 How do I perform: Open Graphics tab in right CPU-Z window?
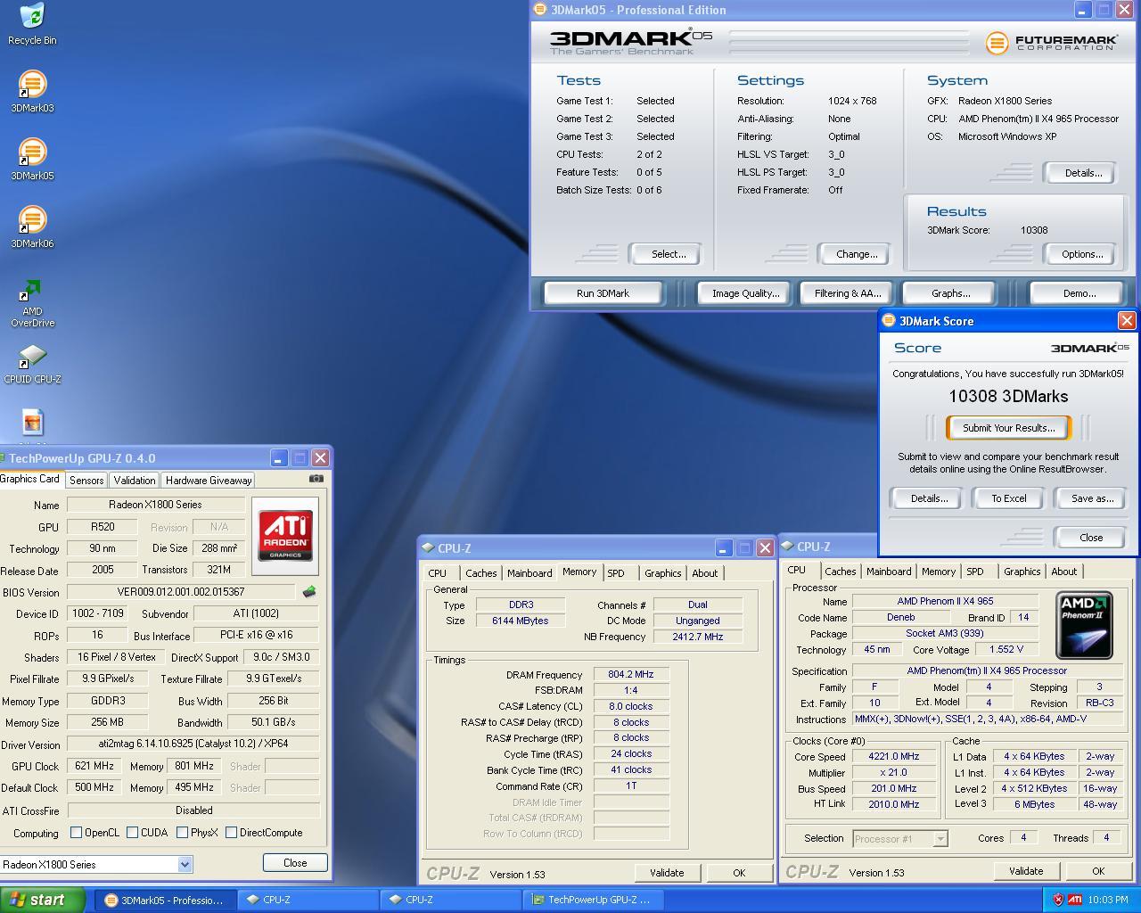pos(1022,572)
